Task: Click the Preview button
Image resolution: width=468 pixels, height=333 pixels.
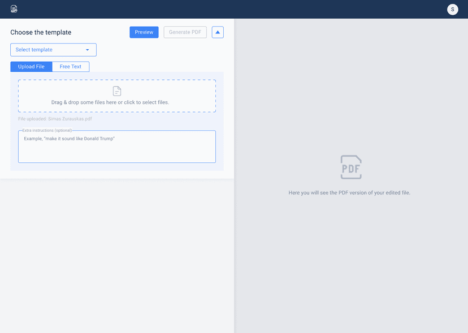Action: pyautogui.click(x=144, y=32)
